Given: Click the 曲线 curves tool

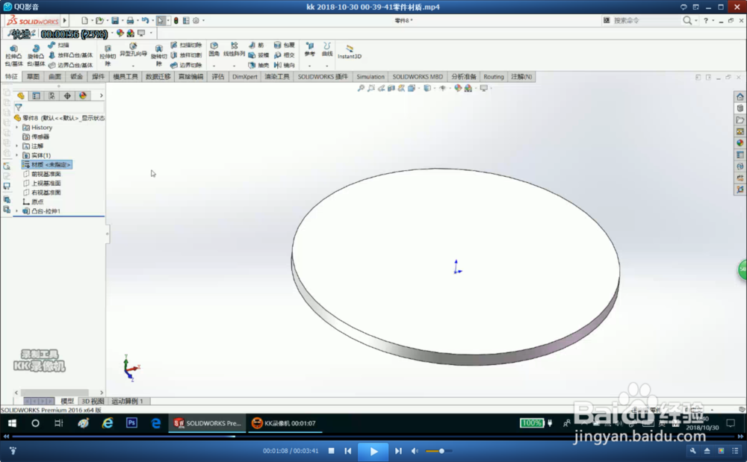Looking at the screenshot, I should click(327, 49).
